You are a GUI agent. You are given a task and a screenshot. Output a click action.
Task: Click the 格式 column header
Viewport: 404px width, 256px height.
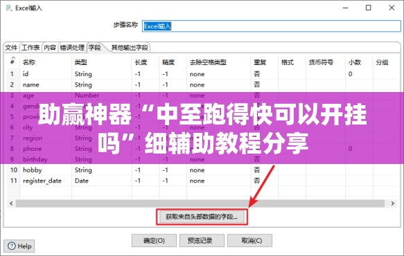click(x=288, y=62)
